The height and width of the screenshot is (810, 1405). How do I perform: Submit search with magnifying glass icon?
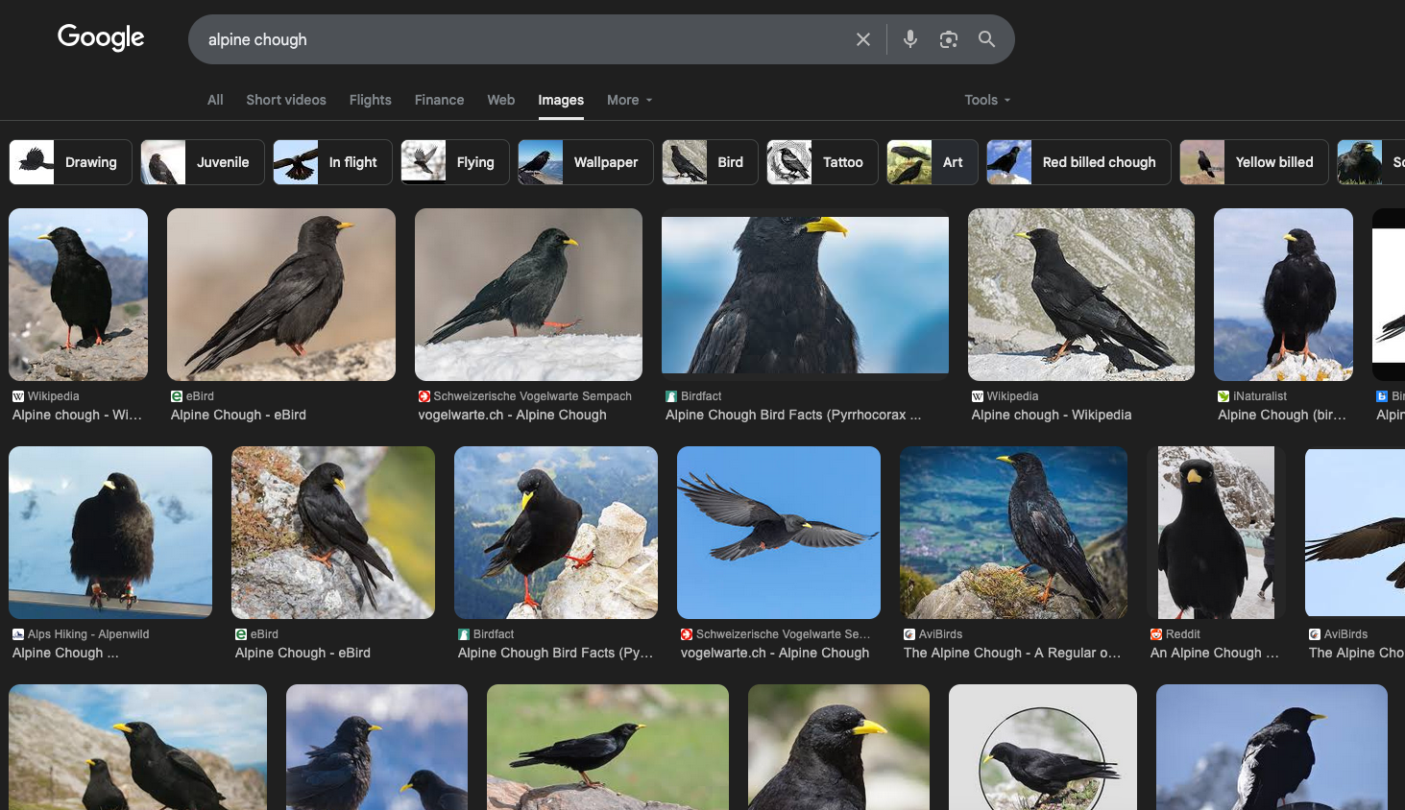986,39
